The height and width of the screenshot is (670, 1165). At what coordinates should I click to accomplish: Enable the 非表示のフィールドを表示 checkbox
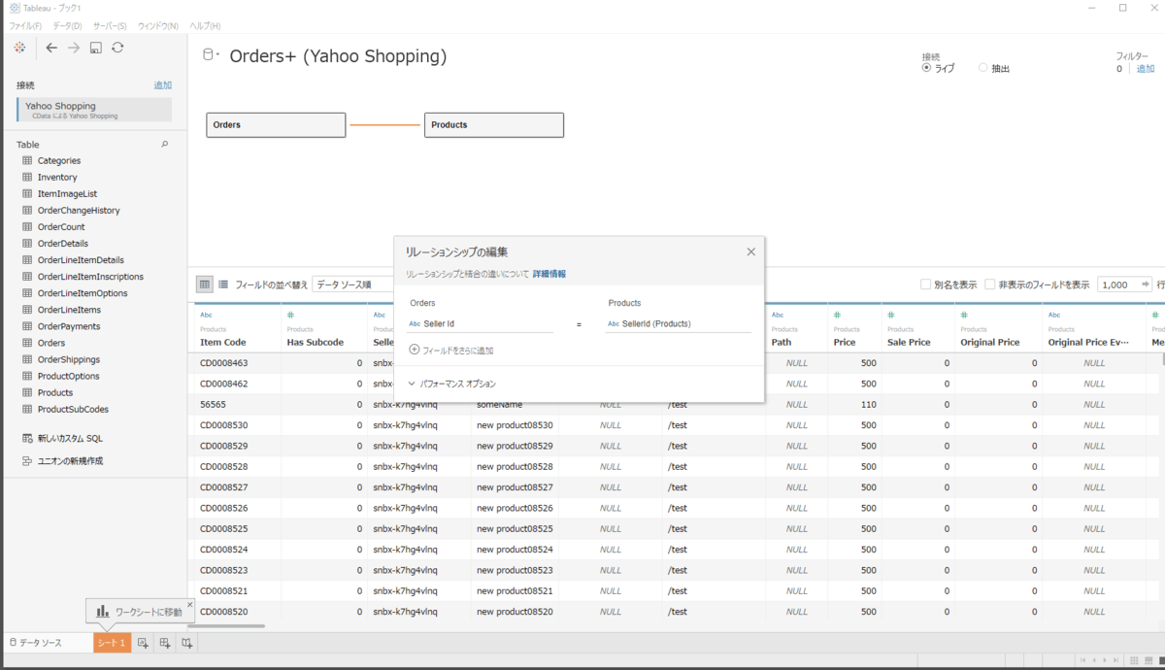(989, 285)
